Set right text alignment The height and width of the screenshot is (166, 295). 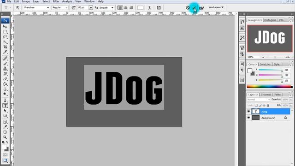[131, 8]
